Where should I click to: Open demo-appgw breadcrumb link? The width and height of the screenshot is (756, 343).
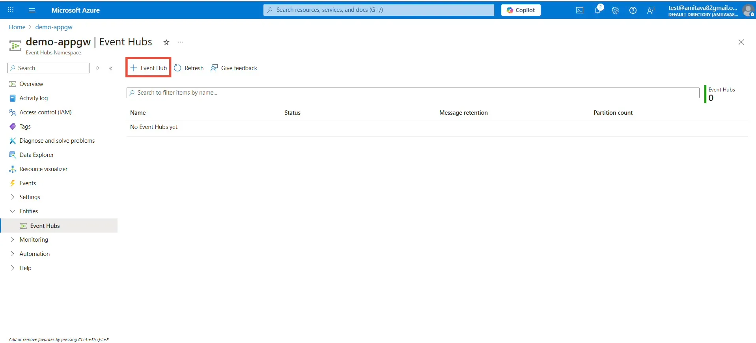pos(54,27)
